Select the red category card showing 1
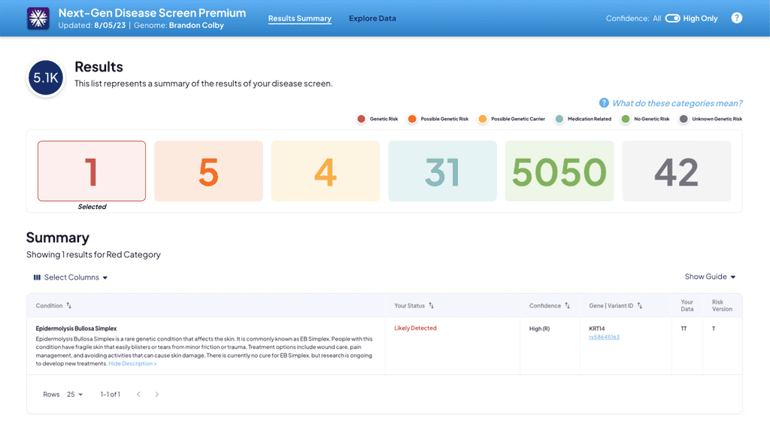This screenshot has height=436, width=770. coord(91,171)
